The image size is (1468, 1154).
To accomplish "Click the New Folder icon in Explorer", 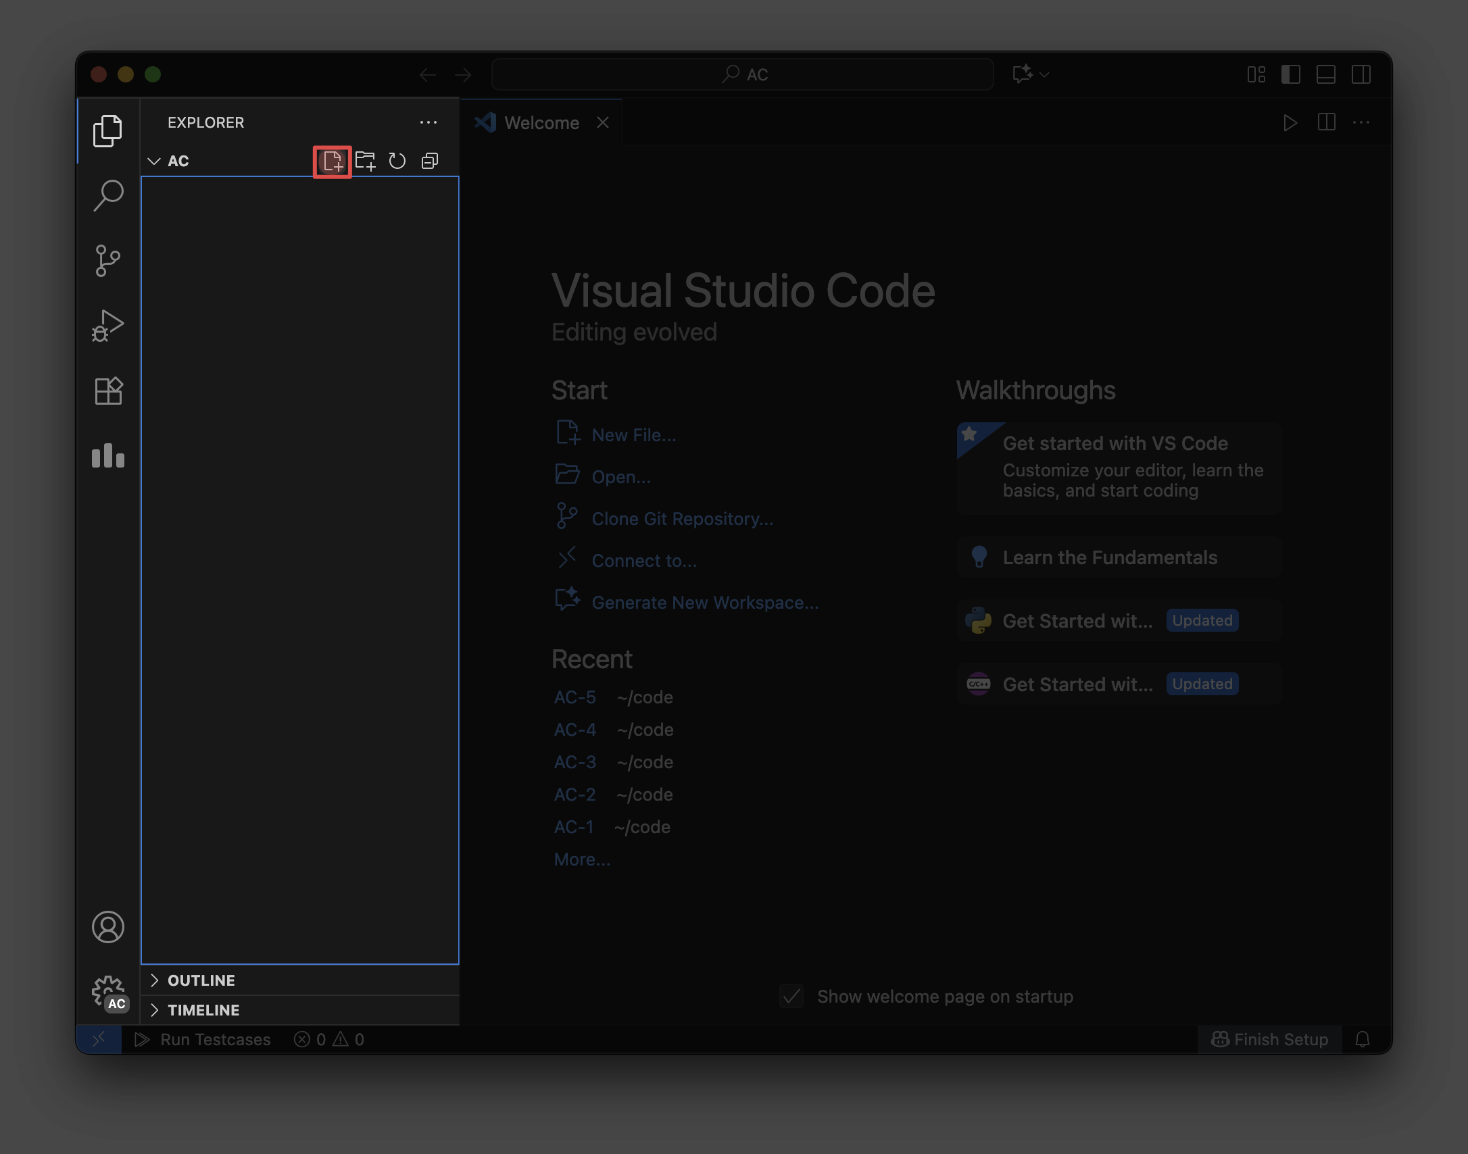I will [x=365, y=161].
